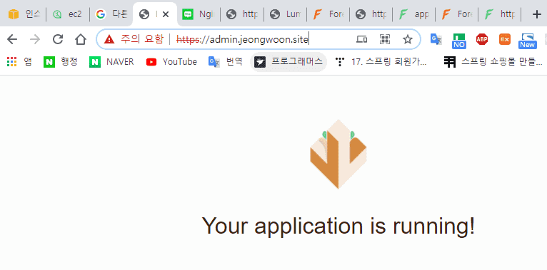Bookmark this page with the star icon
547x270 pixels.
408,39
